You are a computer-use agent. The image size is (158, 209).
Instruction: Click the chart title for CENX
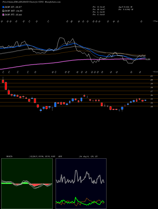(x=32, y=2)
